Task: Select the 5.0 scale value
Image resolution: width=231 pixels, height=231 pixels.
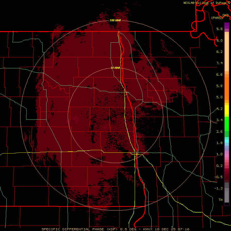Action: [x=219, y=97]
